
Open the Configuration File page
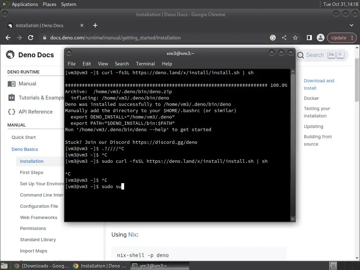[39, 206]
